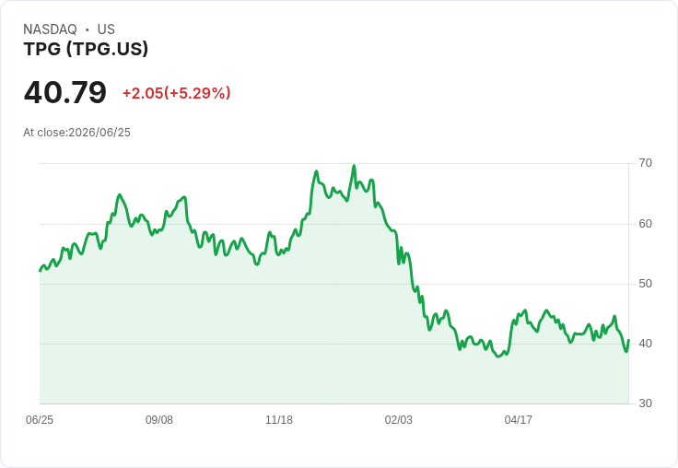
Task: Click the 50 y-axis price label
Action: (645, 284)
